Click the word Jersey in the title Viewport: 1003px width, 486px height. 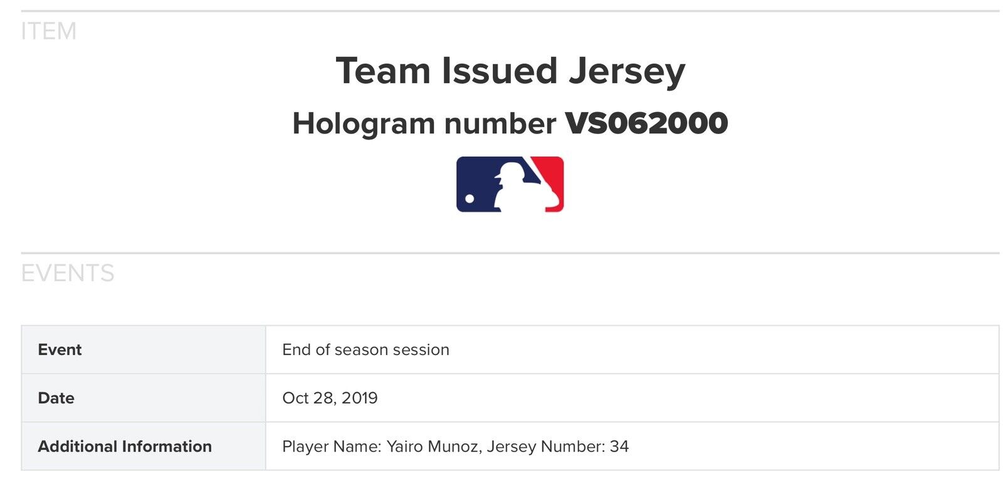point(626,72)
